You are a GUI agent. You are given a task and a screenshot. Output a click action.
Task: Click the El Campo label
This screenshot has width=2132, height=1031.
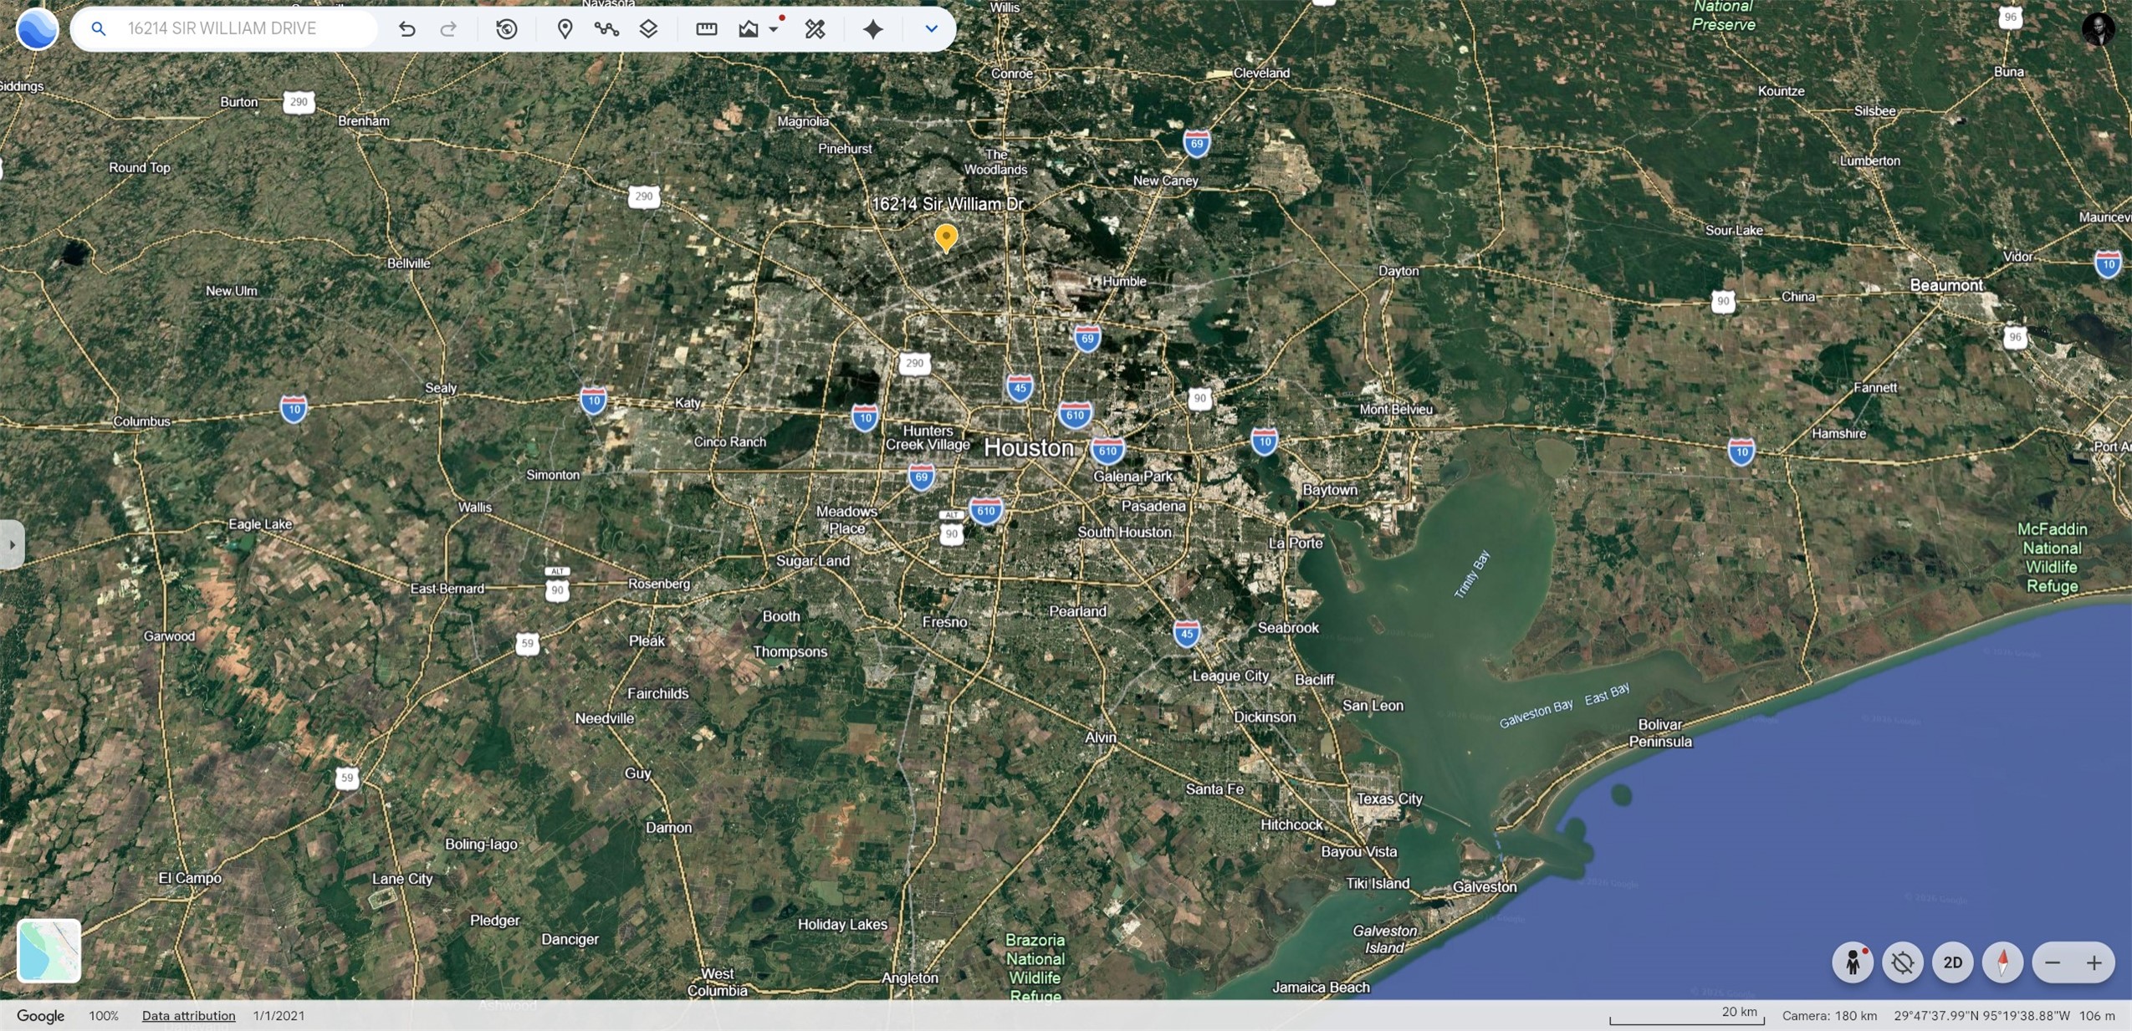[x=190, y=878]
